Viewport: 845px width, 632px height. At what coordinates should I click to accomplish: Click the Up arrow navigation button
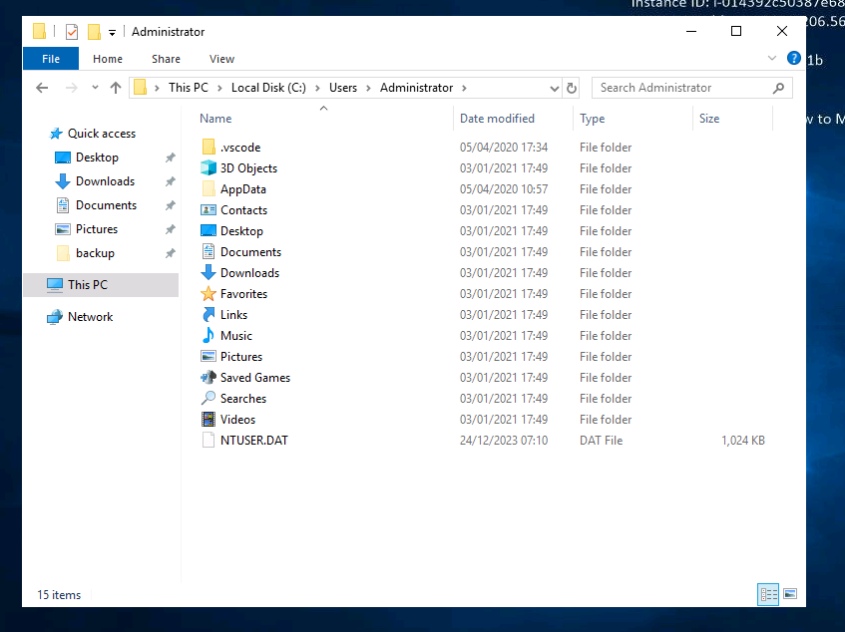click(116, 88)
